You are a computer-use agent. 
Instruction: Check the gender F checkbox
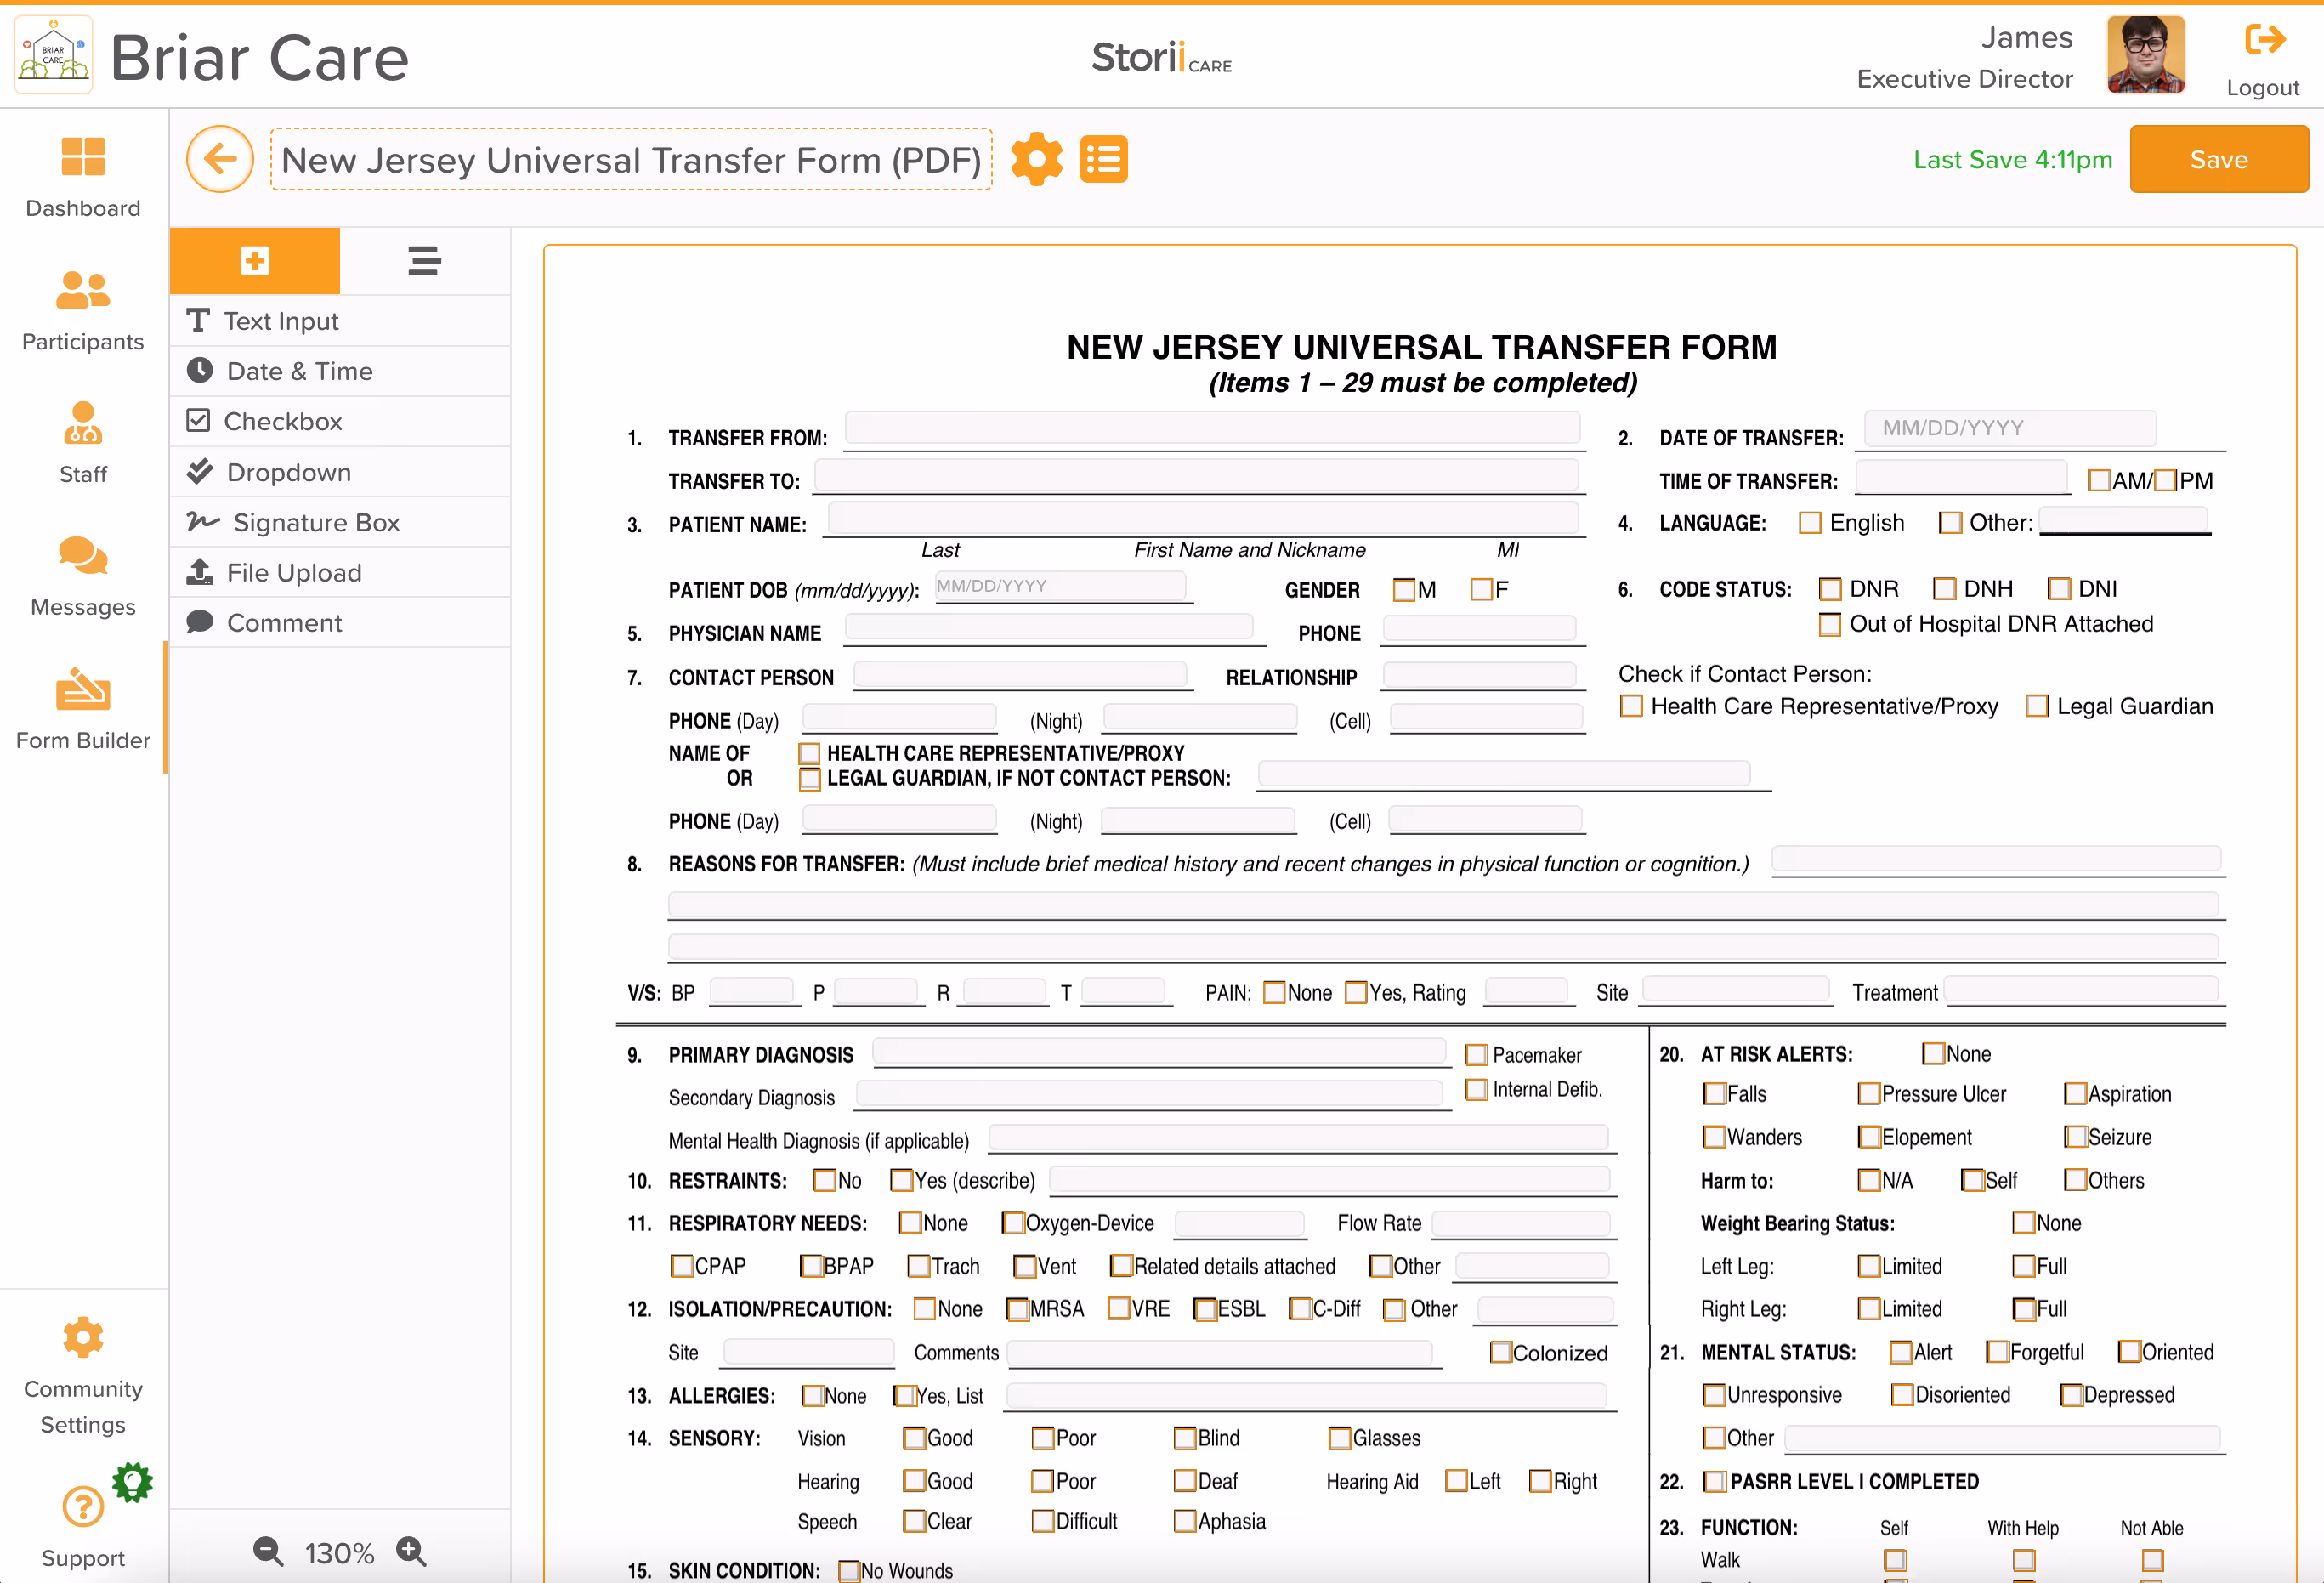tap(1482, 590)
